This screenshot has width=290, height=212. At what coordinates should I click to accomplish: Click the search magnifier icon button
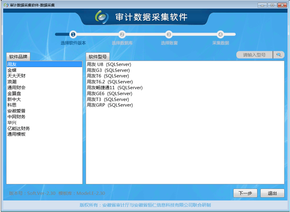point(279,55)
